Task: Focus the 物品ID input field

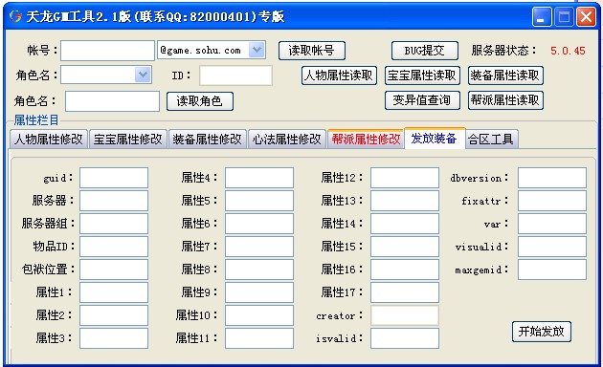Action: [x=114, y=246]
